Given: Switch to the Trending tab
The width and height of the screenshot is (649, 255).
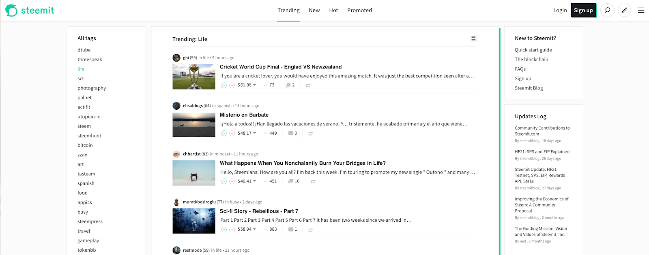Looking at the screenshot, I should point(288,11).
